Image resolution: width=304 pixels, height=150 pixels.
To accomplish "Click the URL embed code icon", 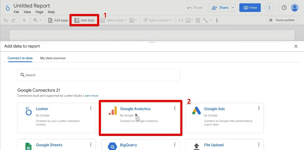I will pos(180,20).
